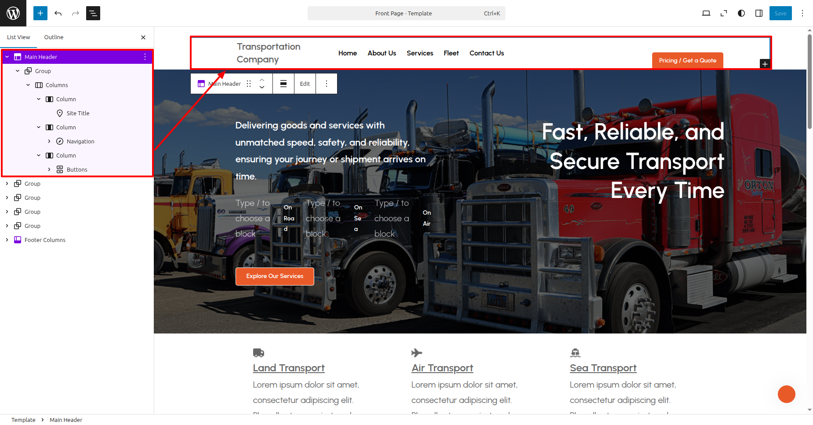Viewport: 813px width, 425px height.
Task: Click the canvas vertical scrollbar thumb
Action: pyautogui.click(x=809, y=81)
